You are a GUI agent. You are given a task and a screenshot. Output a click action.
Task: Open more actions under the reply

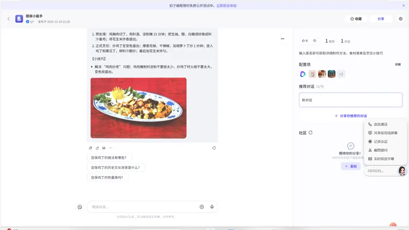click(111, 148)
